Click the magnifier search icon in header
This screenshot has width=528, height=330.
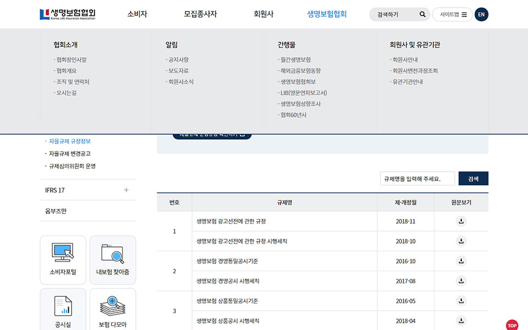click(x=422, y=14)
